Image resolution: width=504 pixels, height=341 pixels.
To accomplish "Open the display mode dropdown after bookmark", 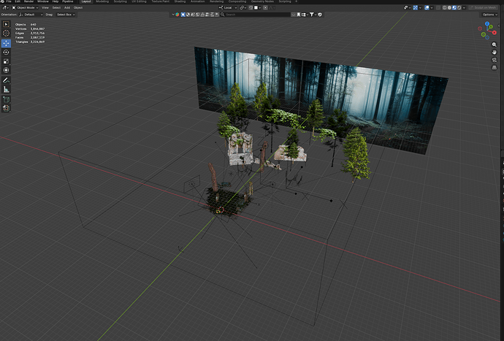I will click(305, 15).
